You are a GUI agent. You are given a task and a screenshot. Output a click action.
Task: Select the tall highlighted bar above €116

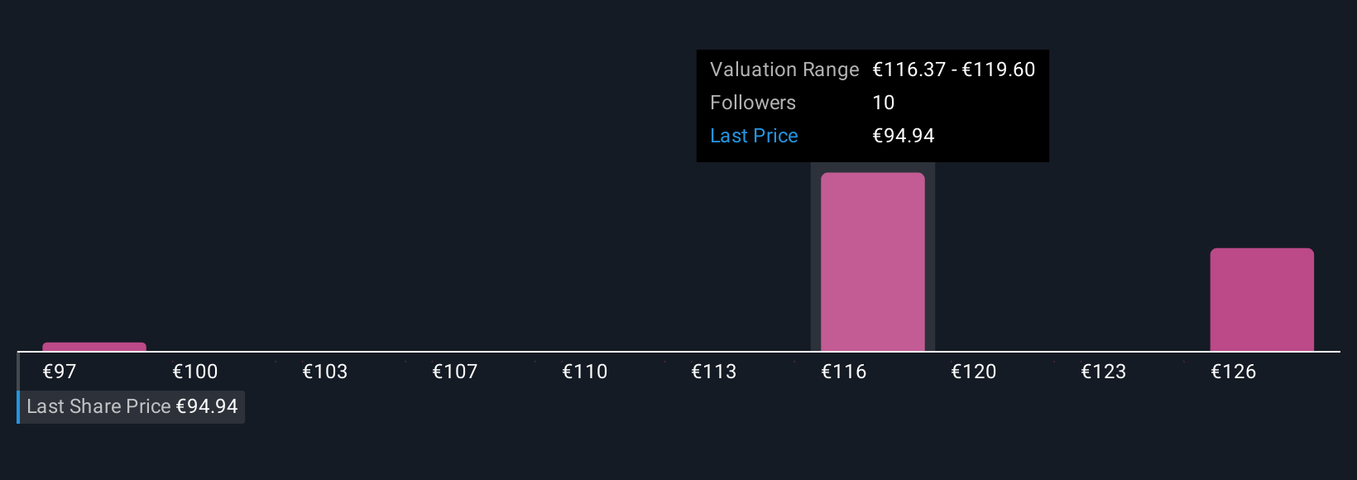click(x=872, y=262)
